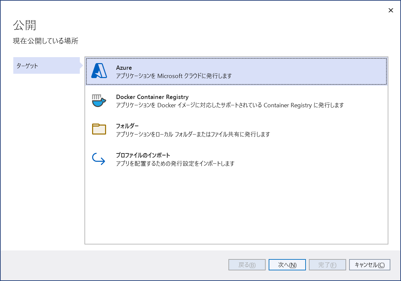Click the 戻る(B) button
Image resolution: width=401 pixels, height=281 pixels.
pyautogui.click(x=247, y=265)
